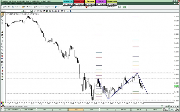180x112 pixels.
Task: Select the blue up arrow marker tool
Action: point(2,68)
